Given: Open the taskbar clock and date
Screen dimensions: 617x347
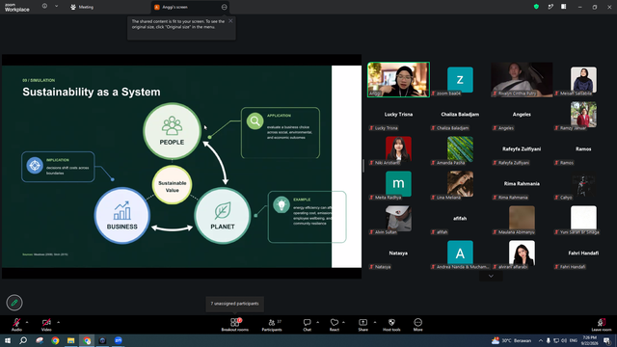Looking at the screenshot, I should pyautogui.click(x=589, y=340).
